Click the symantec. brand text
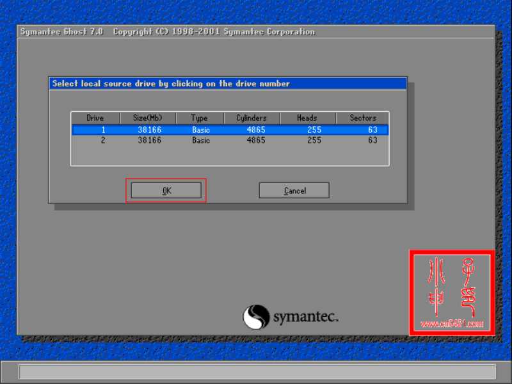 (x=306, y=317)
